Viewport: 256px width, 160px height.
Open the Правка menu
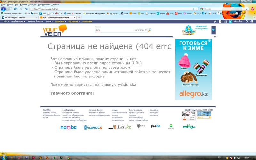pyautogui.click(x=10, y=5)
